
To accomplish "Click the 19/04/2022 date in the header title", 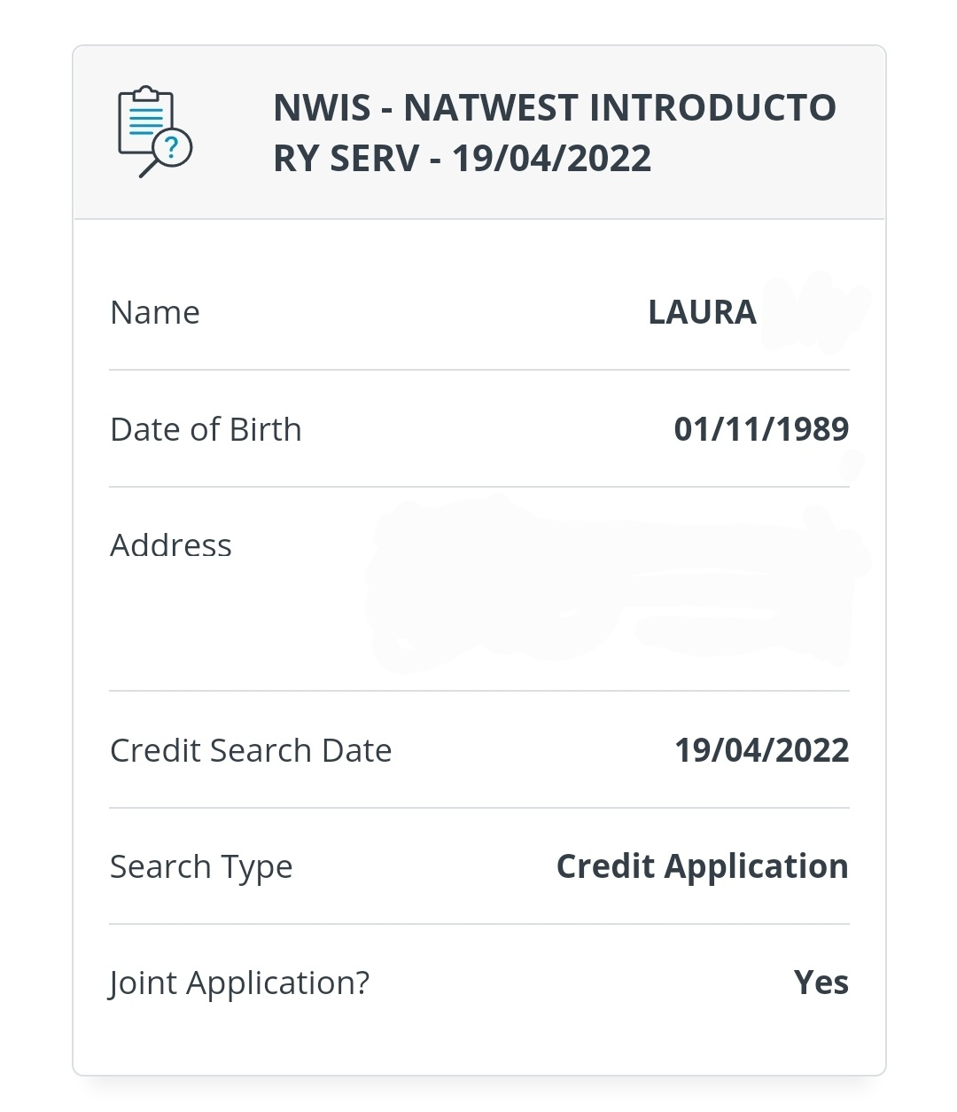I will pyautogui.click(x=551, y=159).
